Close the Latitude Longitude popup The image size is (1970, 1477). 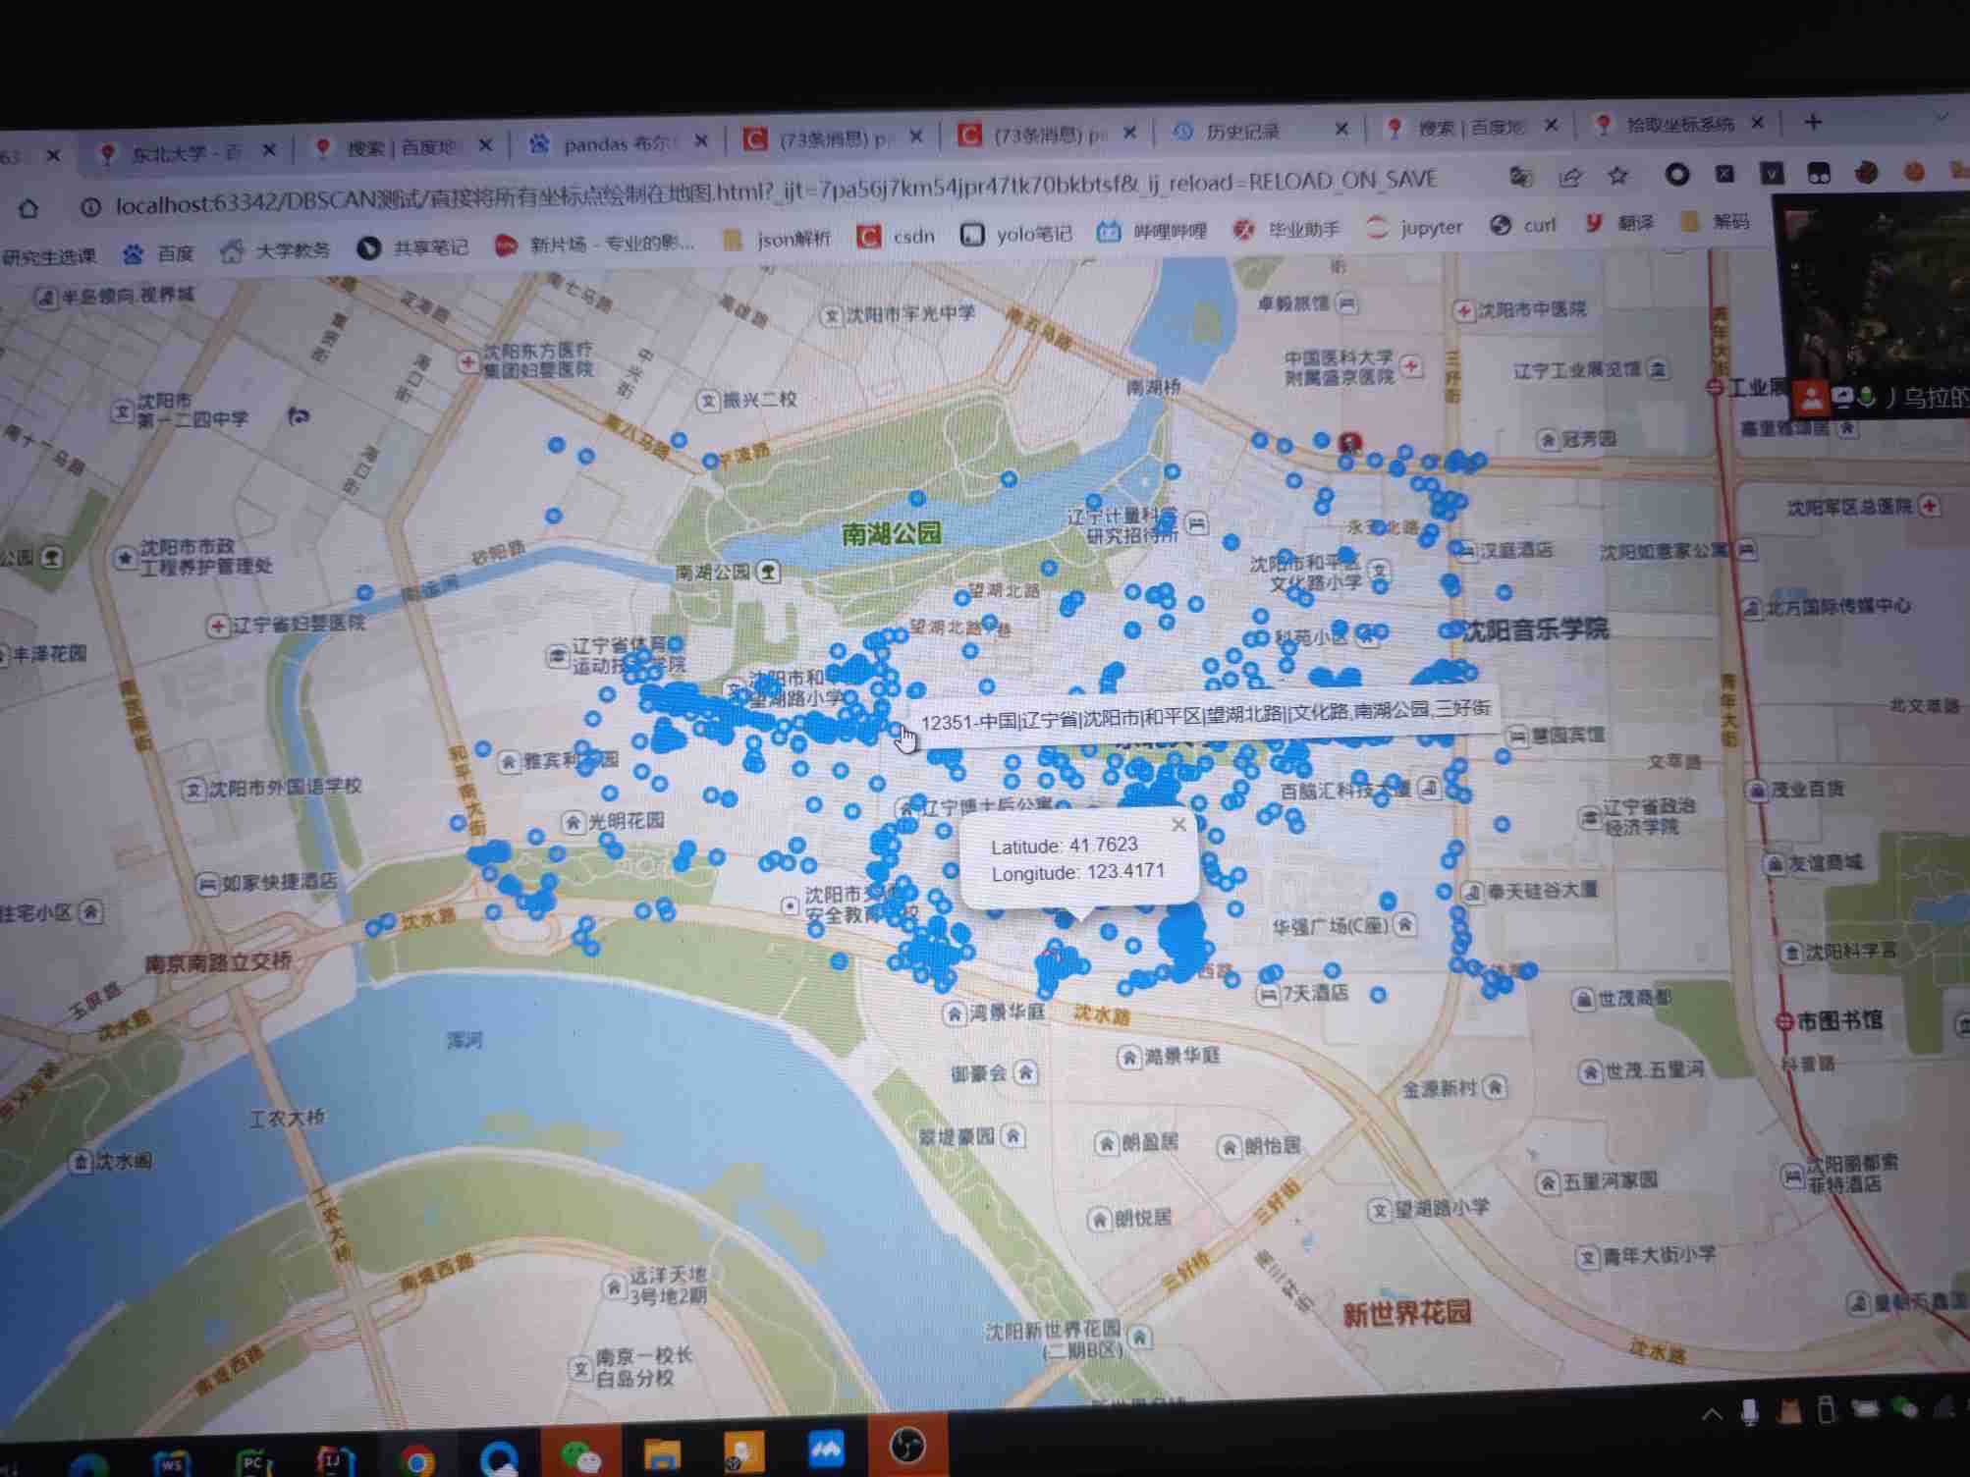1178,825
